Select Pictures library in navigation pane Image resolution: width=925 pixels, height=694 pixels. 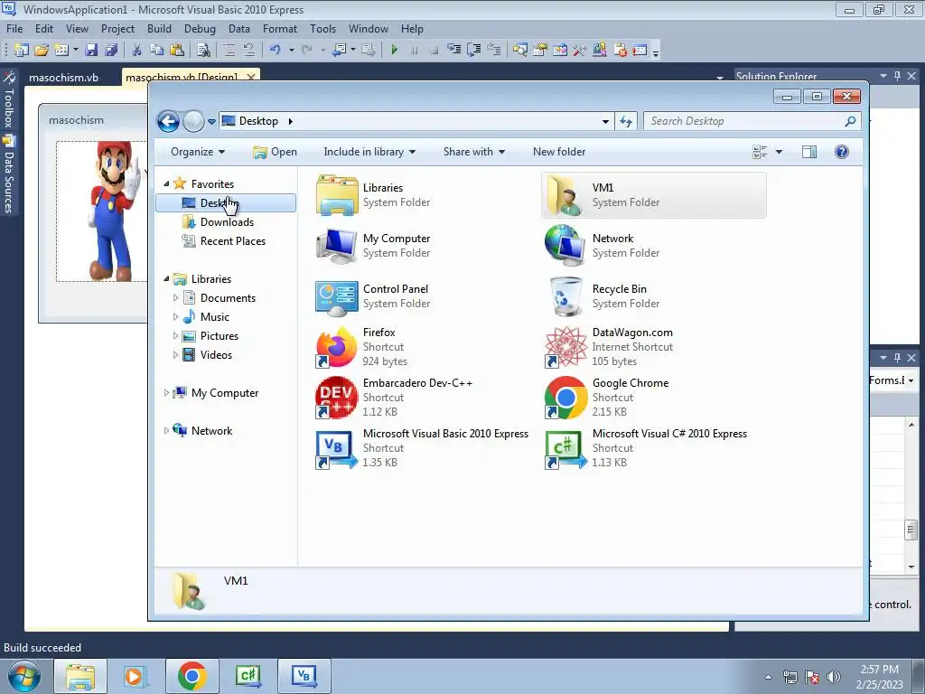tap(219, 336)
